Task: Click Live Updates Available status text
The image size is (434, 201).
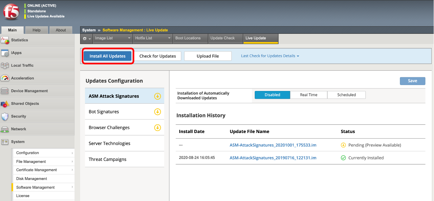Action: point(46,16)
